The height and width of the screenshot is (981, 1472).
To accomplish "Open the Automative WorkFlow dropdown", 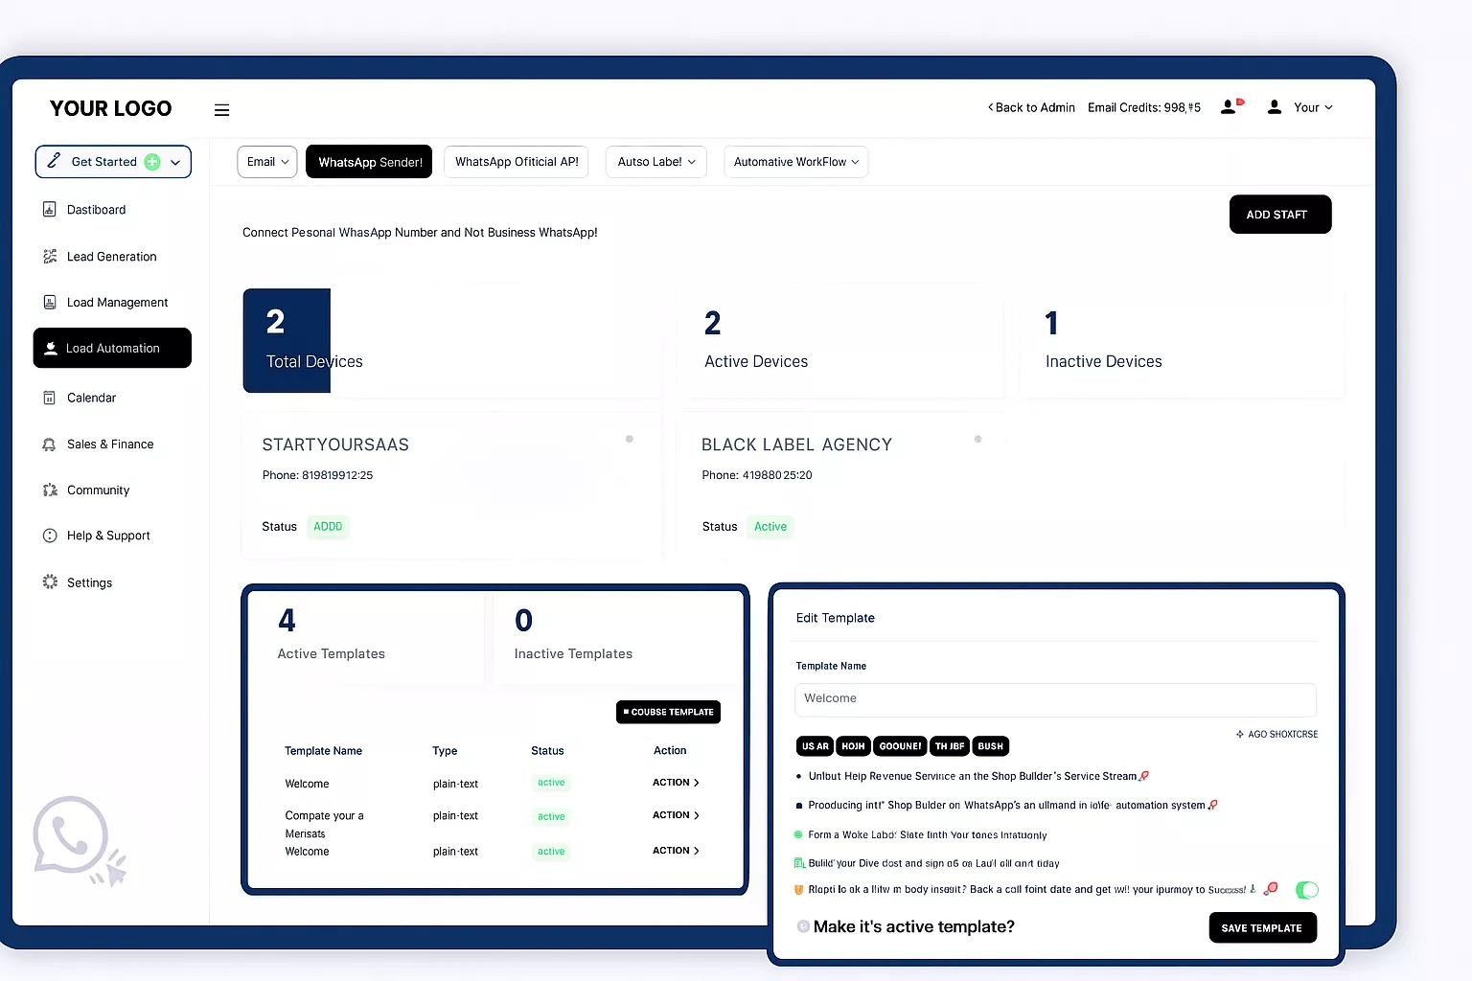I will pos(795,162).
